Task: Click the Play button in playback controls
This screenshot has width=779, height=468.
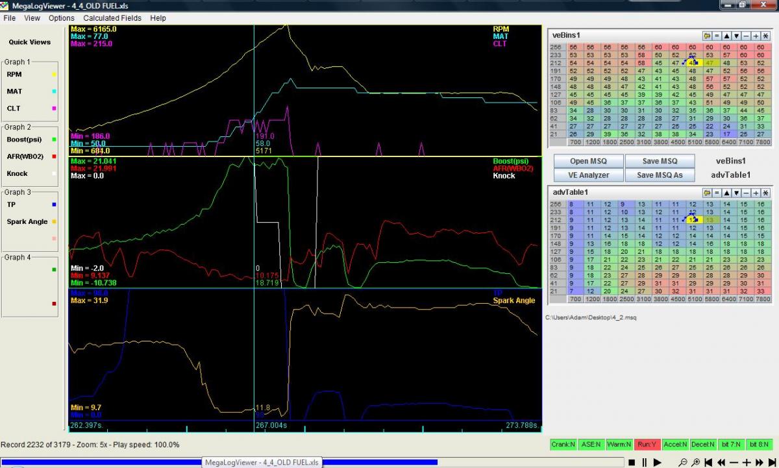Action: 657,462
